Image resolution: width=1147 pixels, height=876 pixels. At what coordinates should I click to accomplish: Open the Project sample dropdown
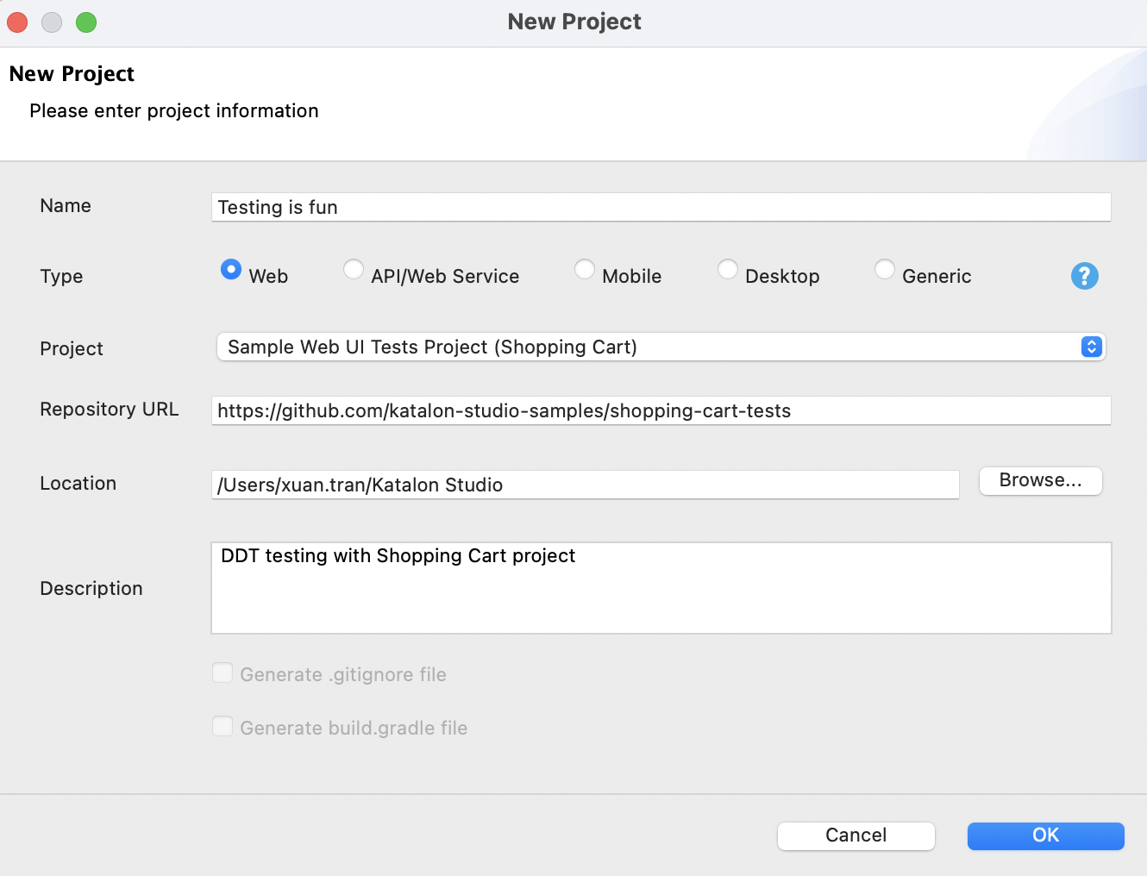pos(647,347)
